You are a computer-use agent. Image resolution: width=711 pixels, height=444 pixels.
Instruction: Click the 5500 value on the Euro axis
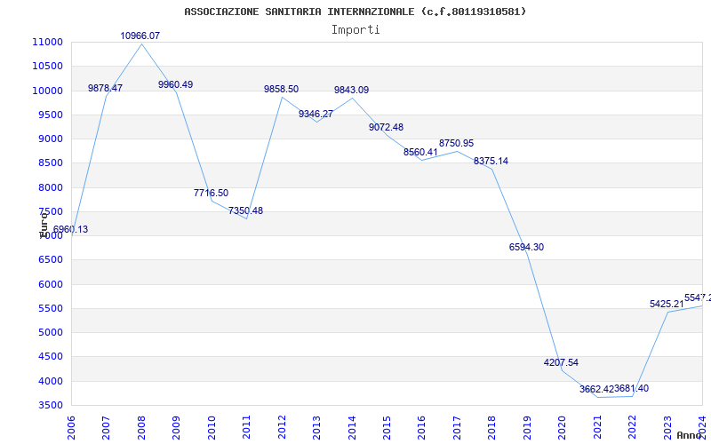click(x=51, y=308)
